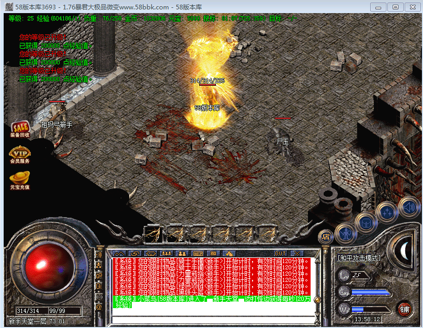The image size is (423, 328).
Task: Toggle the shout sound-wave chat channel icon
Action: tap(99, 255)
